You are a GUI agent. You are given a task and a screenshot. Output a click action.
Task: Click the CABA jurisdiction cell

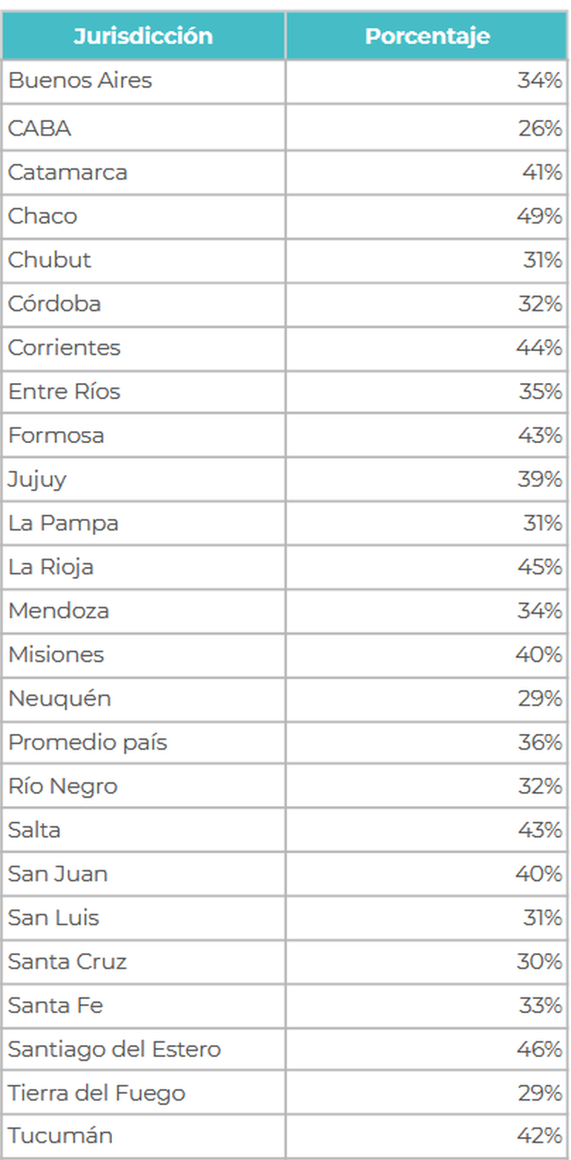pyautogui.click(x=40, y=128)
